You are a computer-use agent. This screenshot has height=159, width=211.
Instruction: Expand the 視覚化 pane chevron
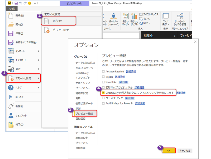(174, 36)
